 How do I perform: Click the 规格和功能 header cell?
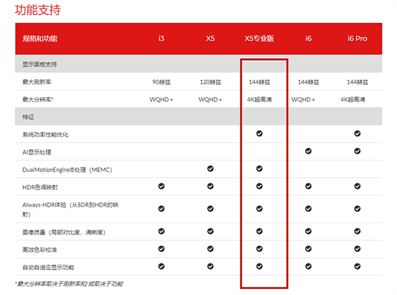point(40,39)
